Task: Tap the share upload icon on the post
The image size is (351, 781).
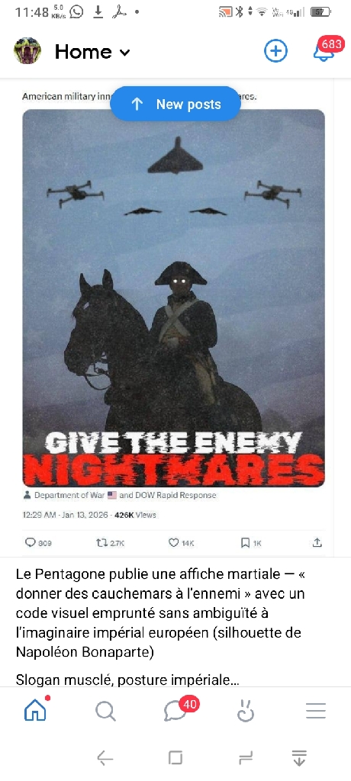Action: point(317,543)
